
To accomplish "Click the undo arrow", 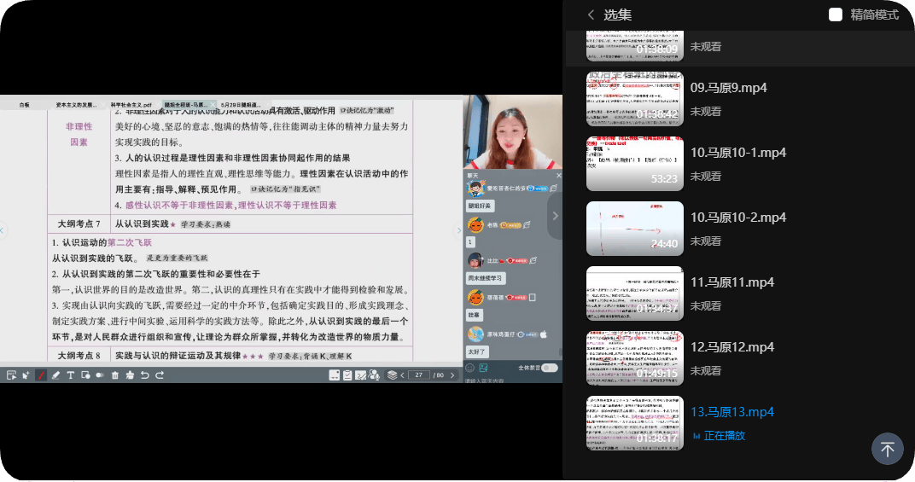I will (145, 375).
